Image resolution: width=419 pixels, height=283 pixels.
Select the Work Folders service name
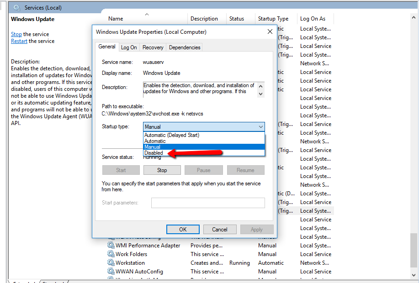coord(131,254)
